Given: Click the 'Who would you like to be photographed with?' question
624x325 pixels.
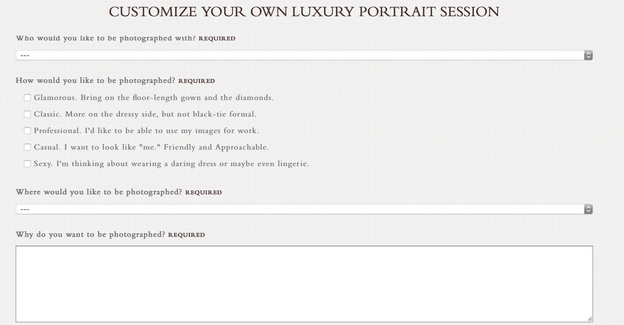Looking at the screenshot, I should tap(106, 38).
